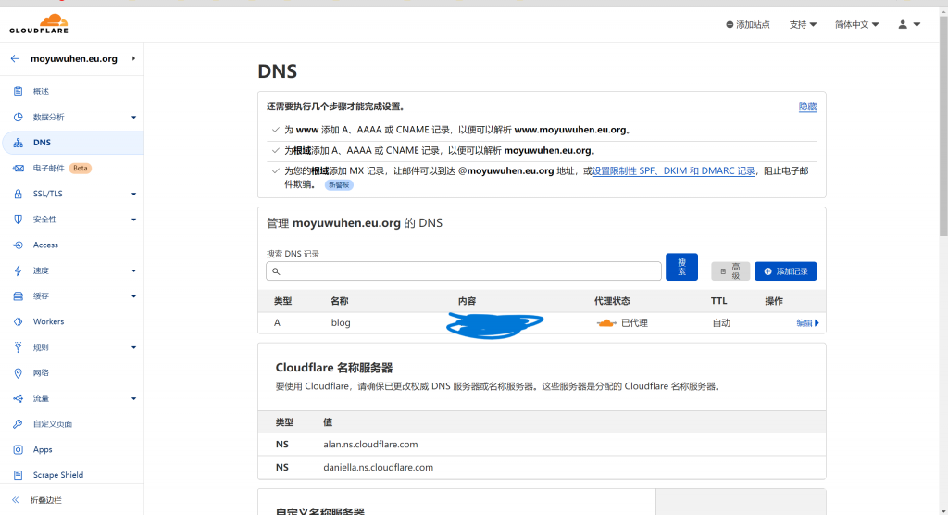
Task: Click the Cloudflare logo
Action: 39,23
